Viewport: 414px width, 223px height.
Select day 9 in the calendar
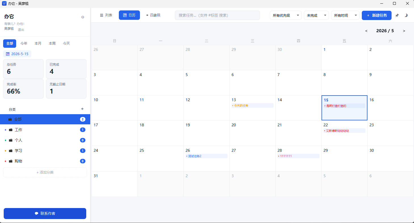coord(390,83)
